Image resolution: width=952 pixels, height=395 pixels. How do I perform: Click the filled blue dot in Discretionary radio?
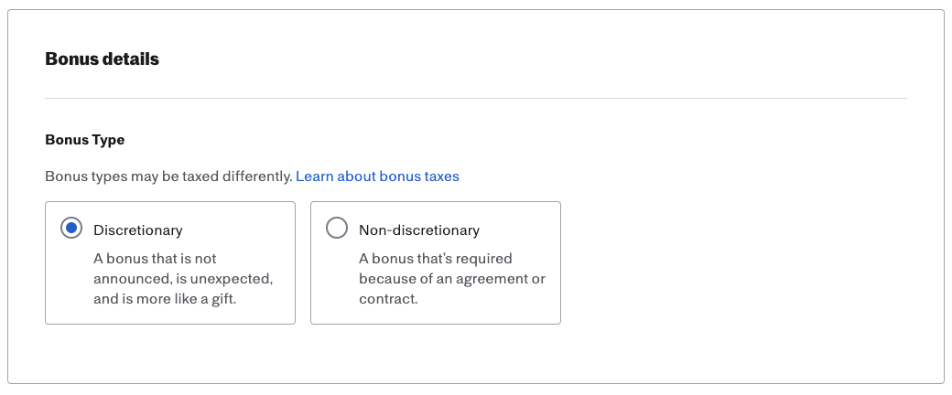tap(71, 229)
